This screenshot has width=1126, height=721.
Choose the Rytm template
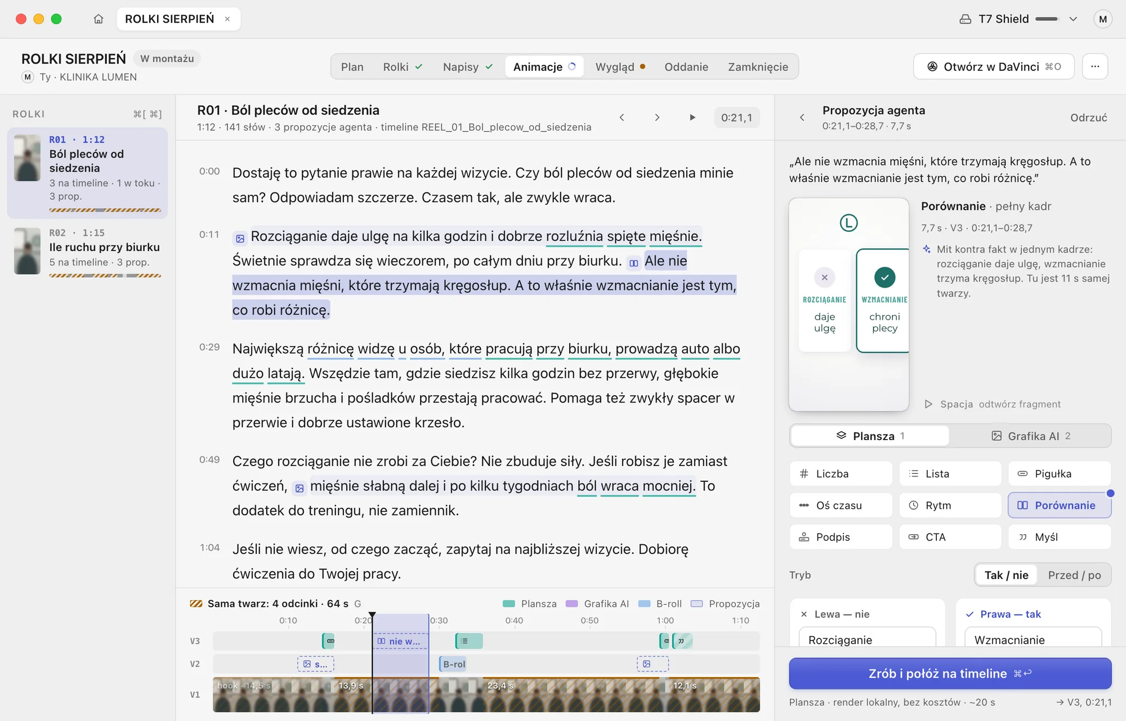pyautogui.click(x=950, y=505)
